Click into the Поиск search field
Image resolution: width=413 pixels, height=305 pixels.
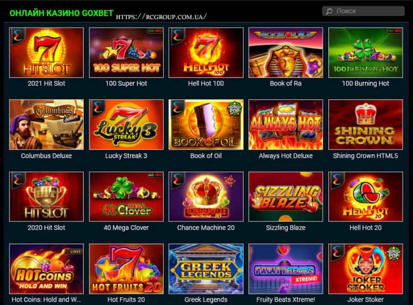tap(363, 11)
